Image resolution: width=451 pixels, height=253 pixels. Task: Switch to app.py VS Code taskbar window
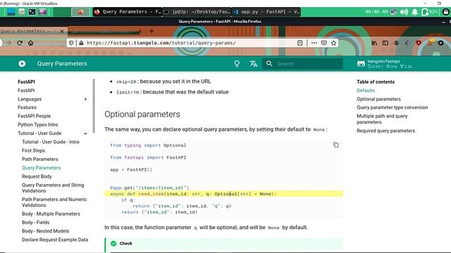point(266,12)
